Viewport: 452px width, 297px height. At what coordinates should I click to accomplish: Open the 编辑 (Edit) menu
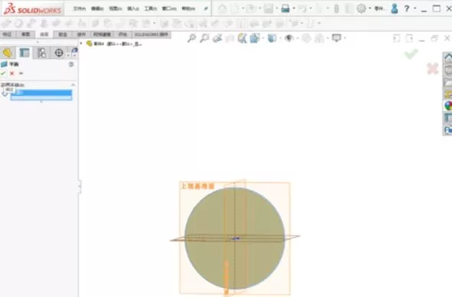97,8
